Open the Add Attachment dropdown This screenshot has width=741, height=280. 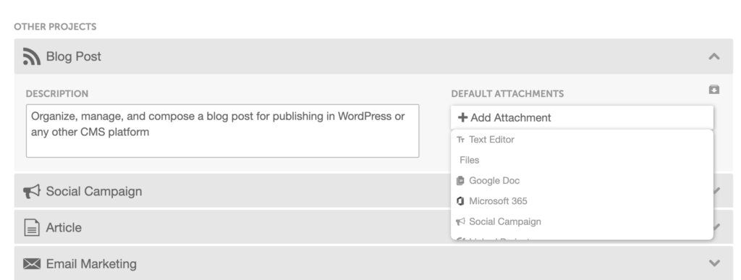pos(582,118)
